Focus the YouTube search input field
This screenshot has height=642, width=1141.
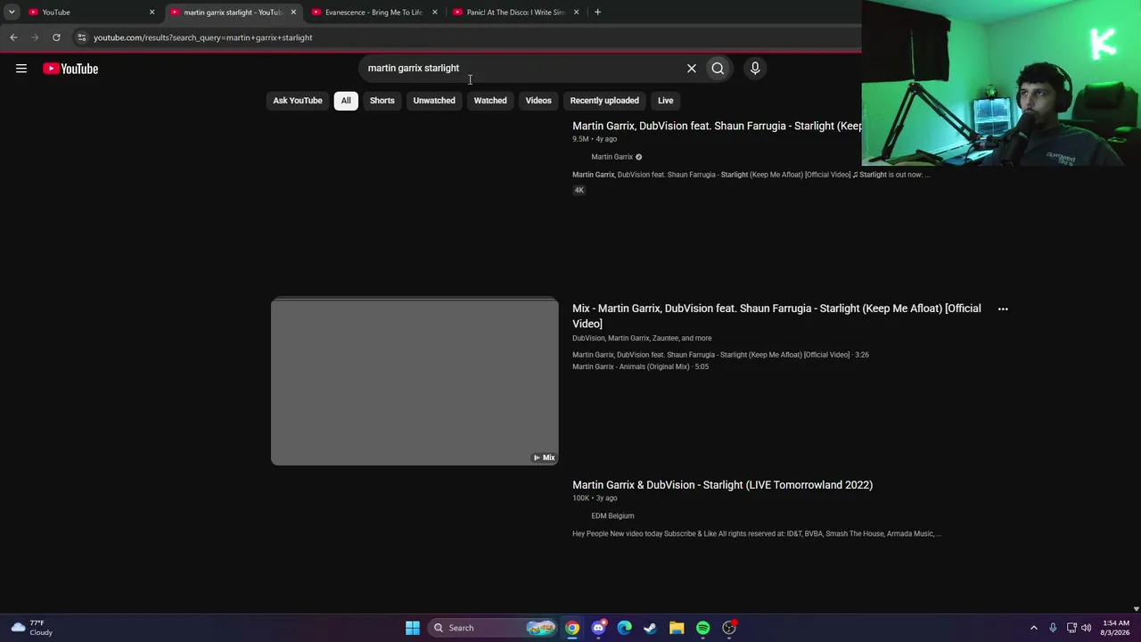pos(521,69)
